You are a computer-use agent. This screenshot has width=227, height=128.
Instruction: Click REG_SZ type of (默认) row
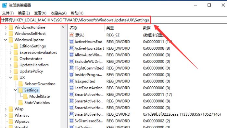[113, 35]
